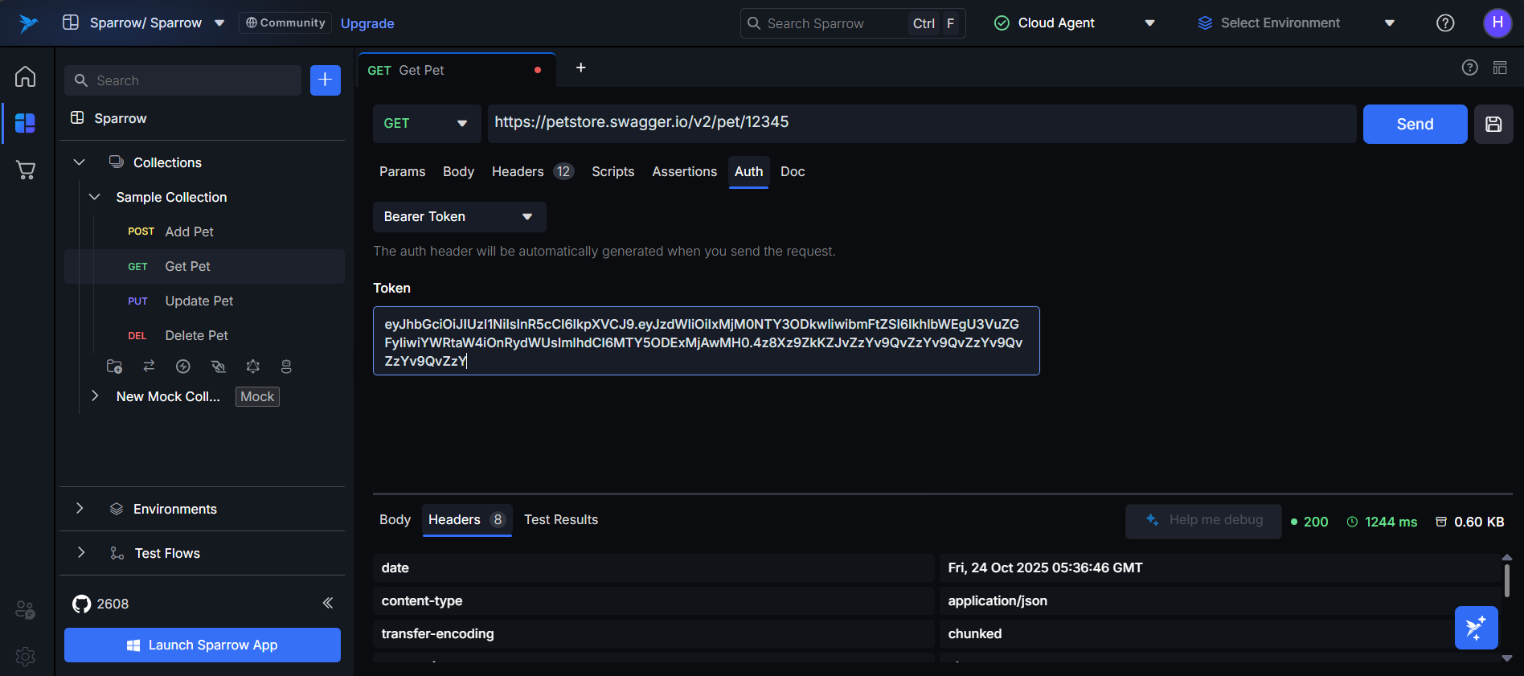Open the AI assistant floating button
This screenshot has height=676, width=1524.
click(1476, 628)
